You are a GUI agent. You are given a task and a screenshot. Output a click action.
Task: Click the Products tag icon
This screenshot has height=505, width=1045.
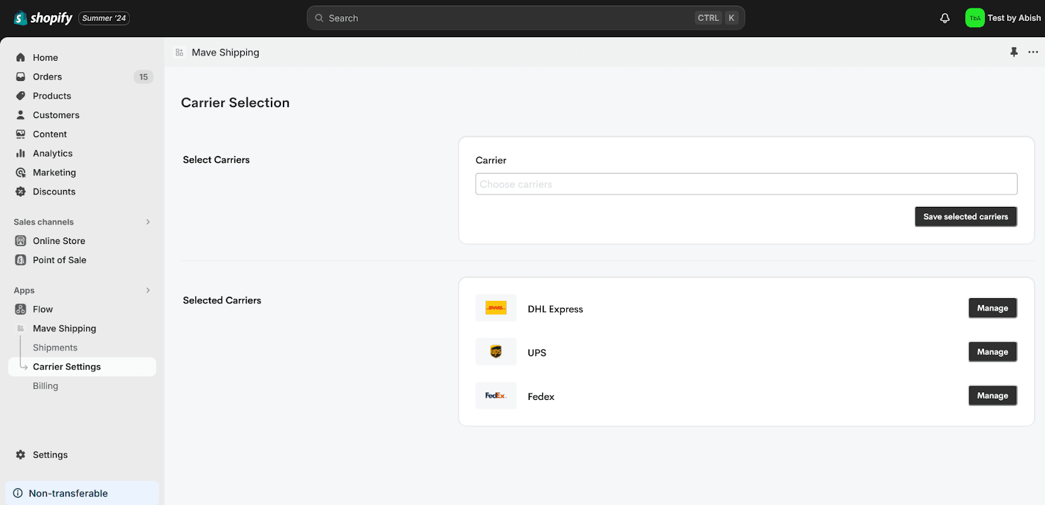pyautogui.click(x=21, y=96)
